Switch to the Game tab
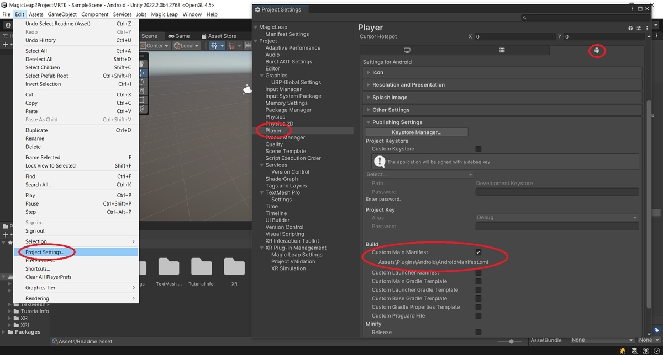 pyautogui.click(x=179, y=36)
